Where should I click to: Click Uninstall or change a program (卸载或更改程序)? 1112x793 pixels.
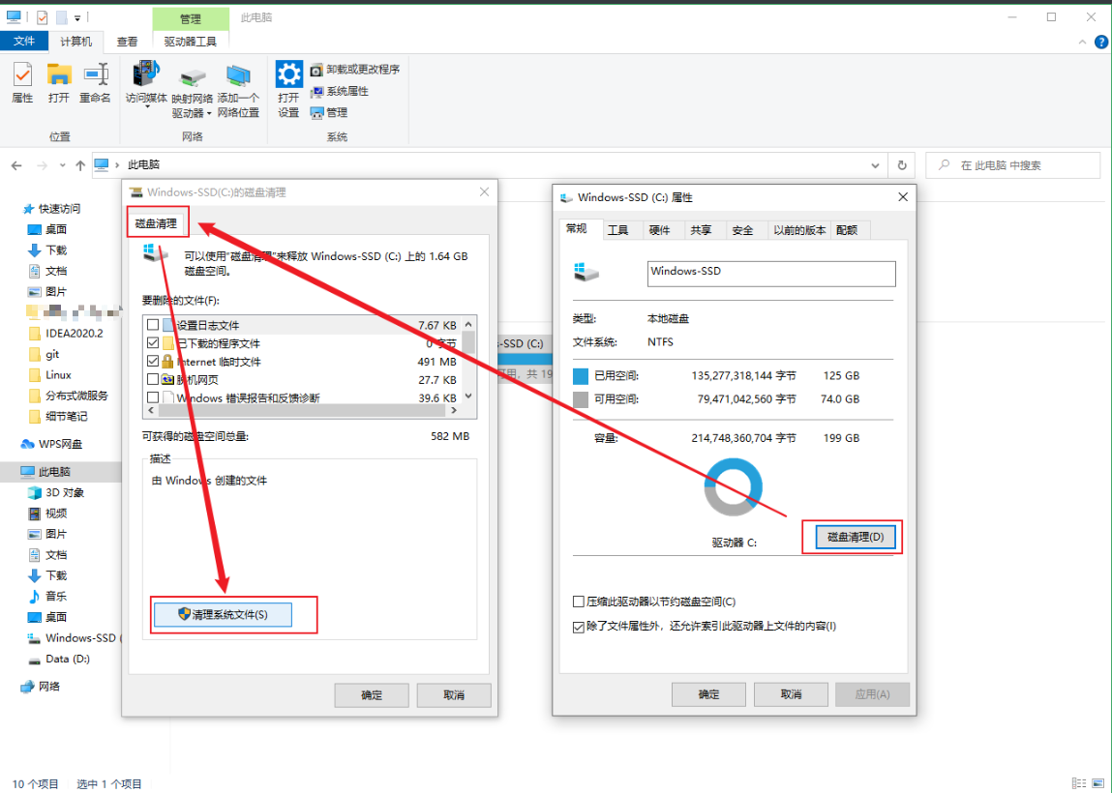(355, 70)
